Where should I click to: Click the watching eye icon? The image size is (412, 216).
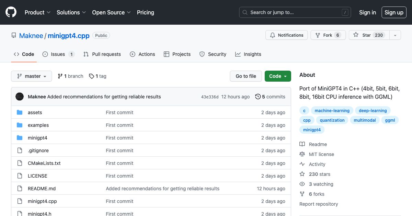(302, 184)
